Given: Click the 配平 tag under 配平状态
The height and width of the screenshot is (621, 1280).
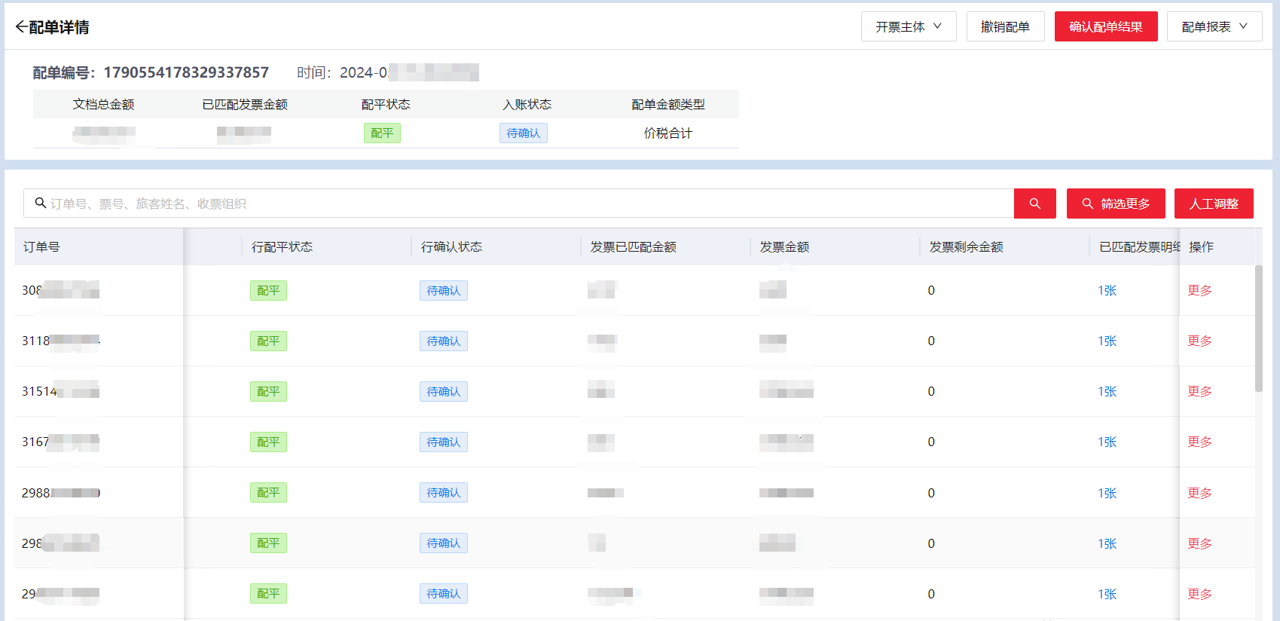Looking at the screenshot, I should pyautogui.click(x=382, y=133).
